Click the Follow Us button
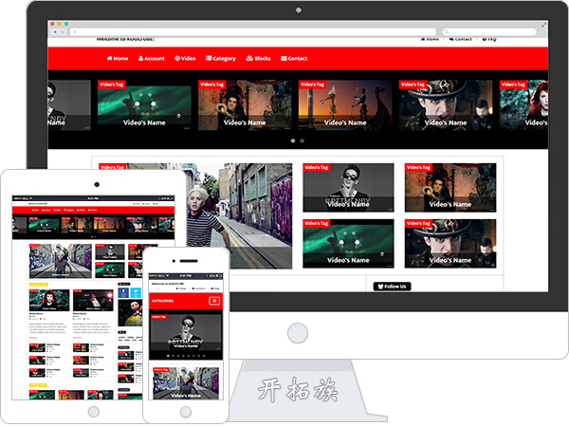569x427 pixels. coord(392,287)
